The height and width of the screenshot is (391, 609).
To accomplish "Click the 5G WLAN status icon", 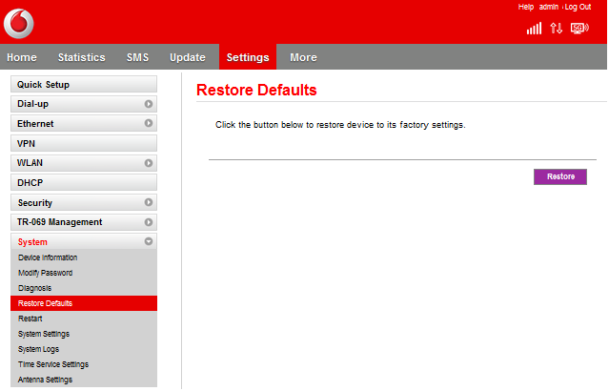I will pos(579,29).
